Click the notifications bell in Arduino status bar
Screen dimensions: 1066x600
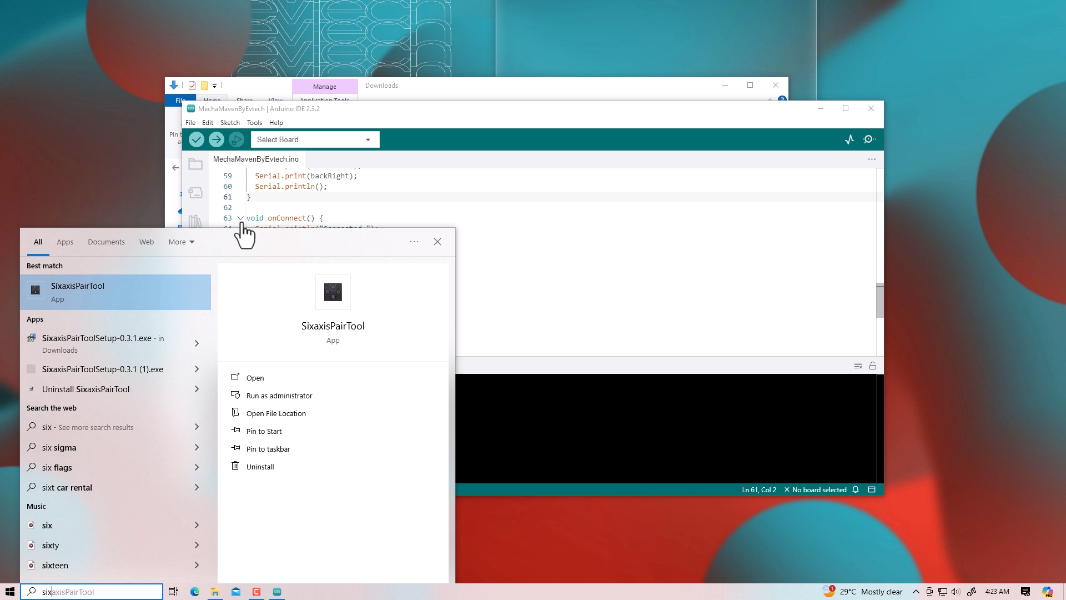click(x=856, y=489)
